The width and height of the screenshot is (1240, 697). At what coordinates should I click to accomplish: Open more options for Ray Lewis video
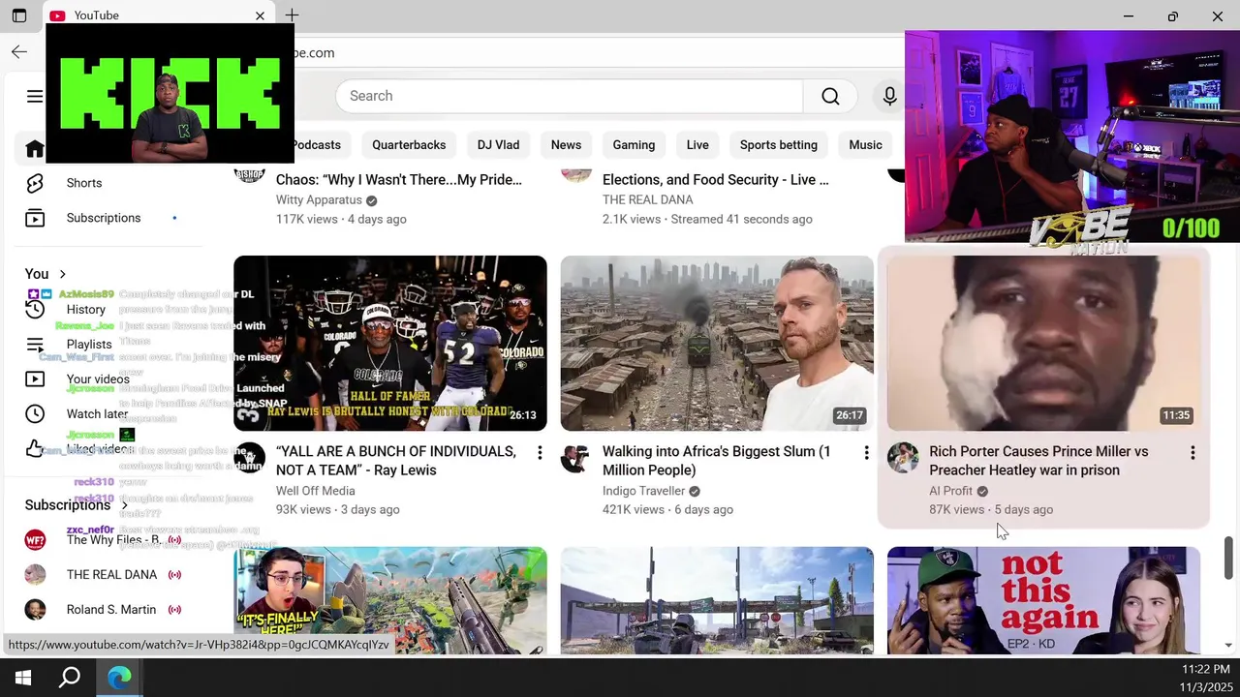[x=540, y=453]
